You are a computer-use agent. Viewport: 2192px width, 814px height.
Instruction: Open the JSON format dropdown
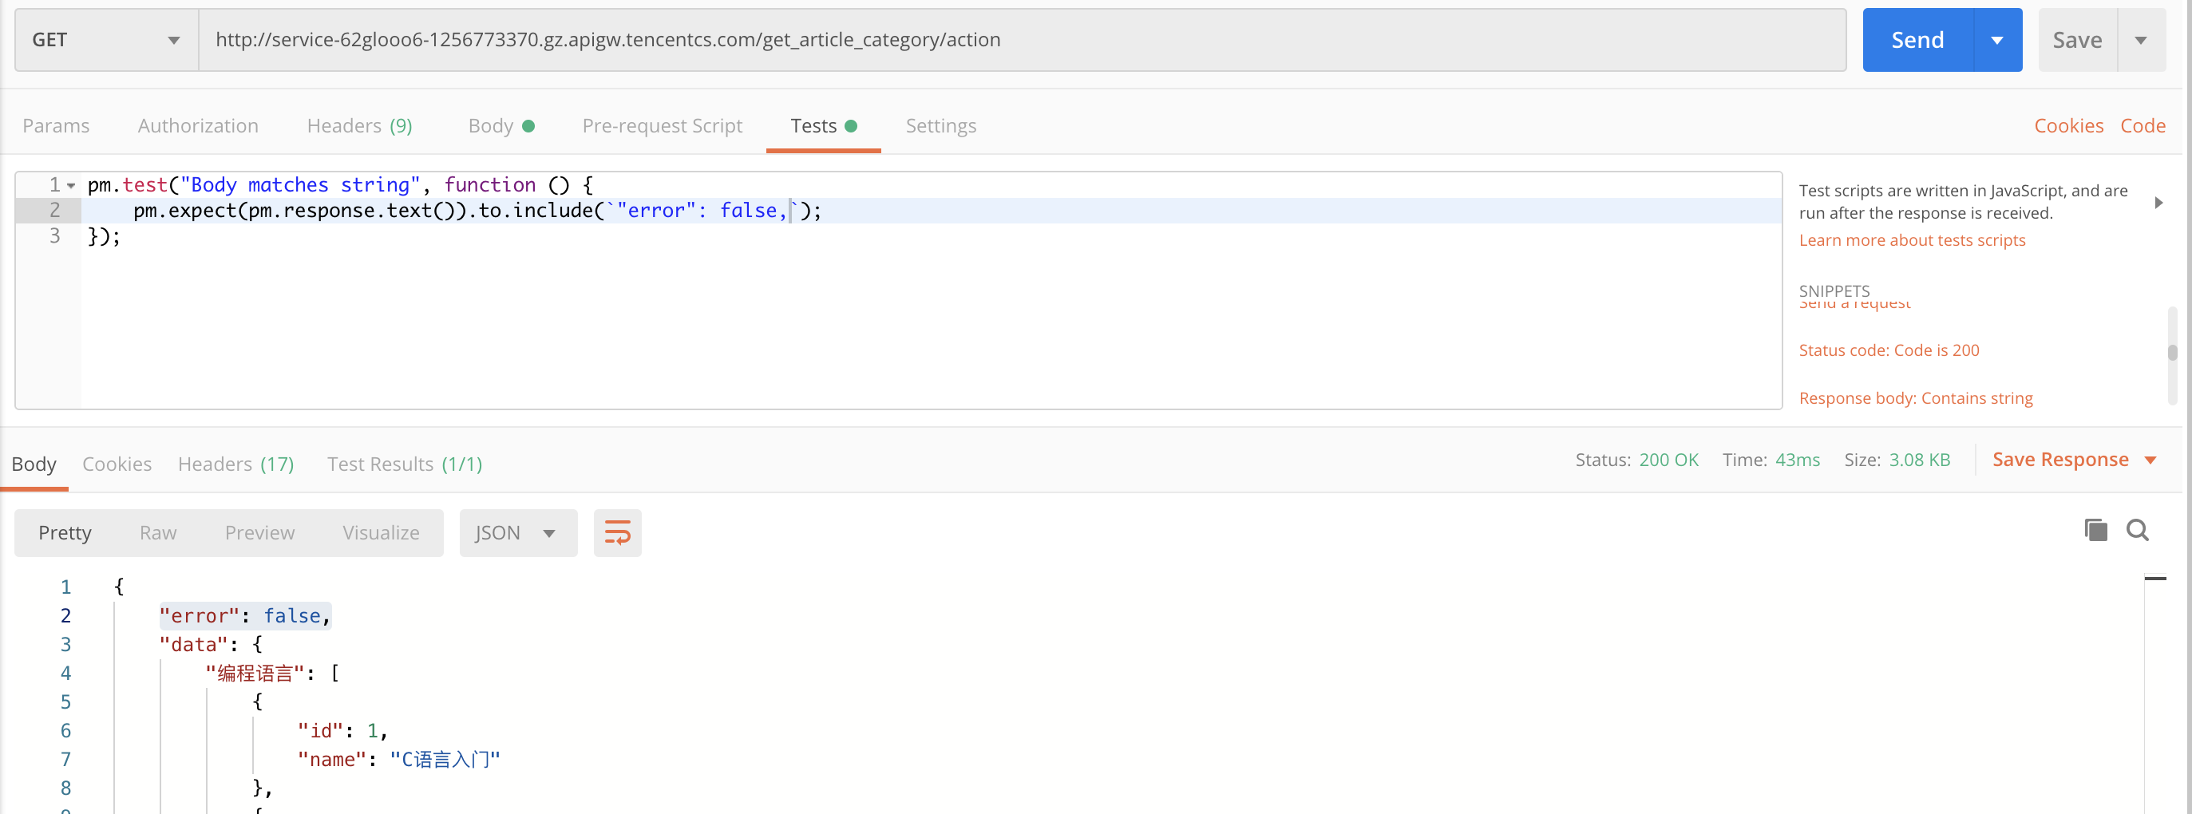tap(517, 532)
